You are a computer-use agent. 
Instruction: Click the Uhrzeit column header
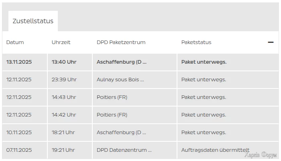click(61, 42)
